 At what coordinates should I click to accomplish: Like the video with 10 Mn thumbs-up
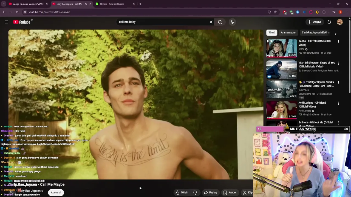182,193
